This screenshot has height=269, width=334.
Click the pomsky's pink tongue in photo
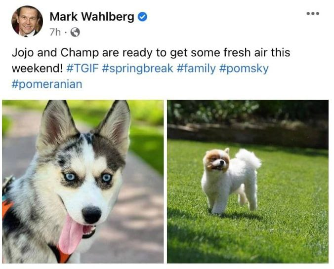click(x=70, y=233)
